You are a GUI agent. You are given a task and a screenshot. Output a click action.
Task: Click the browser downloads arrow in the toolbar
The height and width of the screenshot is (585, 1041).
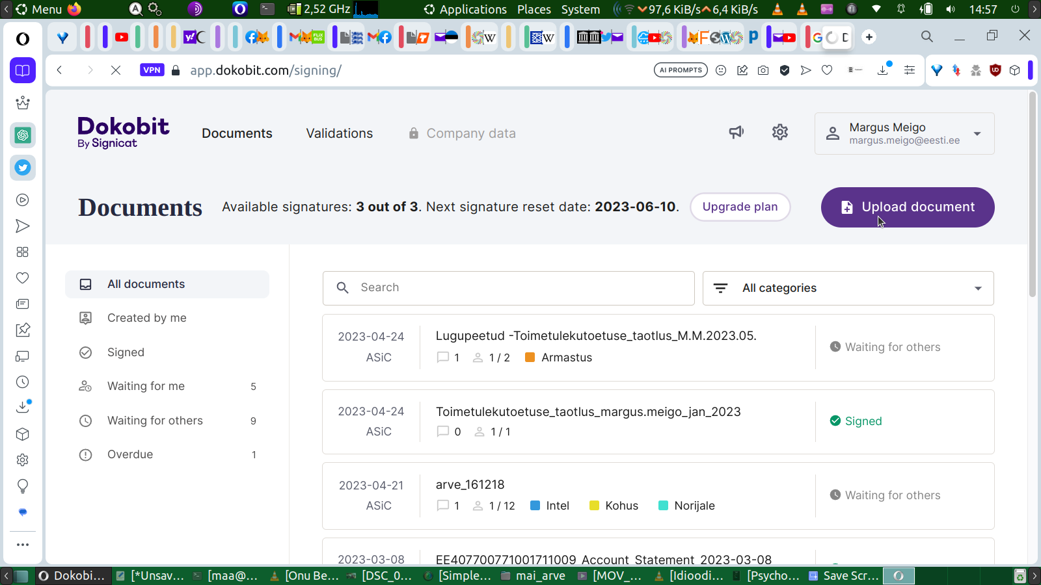pyautogui.click(x=883, y=70)
